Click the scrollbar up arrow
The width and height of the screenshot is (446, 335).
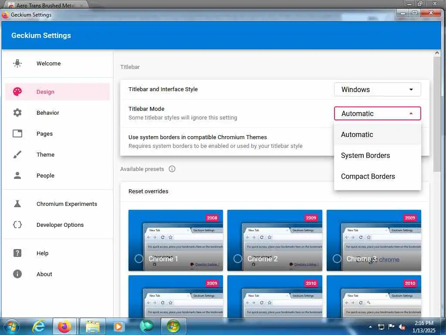coord(437,53)
